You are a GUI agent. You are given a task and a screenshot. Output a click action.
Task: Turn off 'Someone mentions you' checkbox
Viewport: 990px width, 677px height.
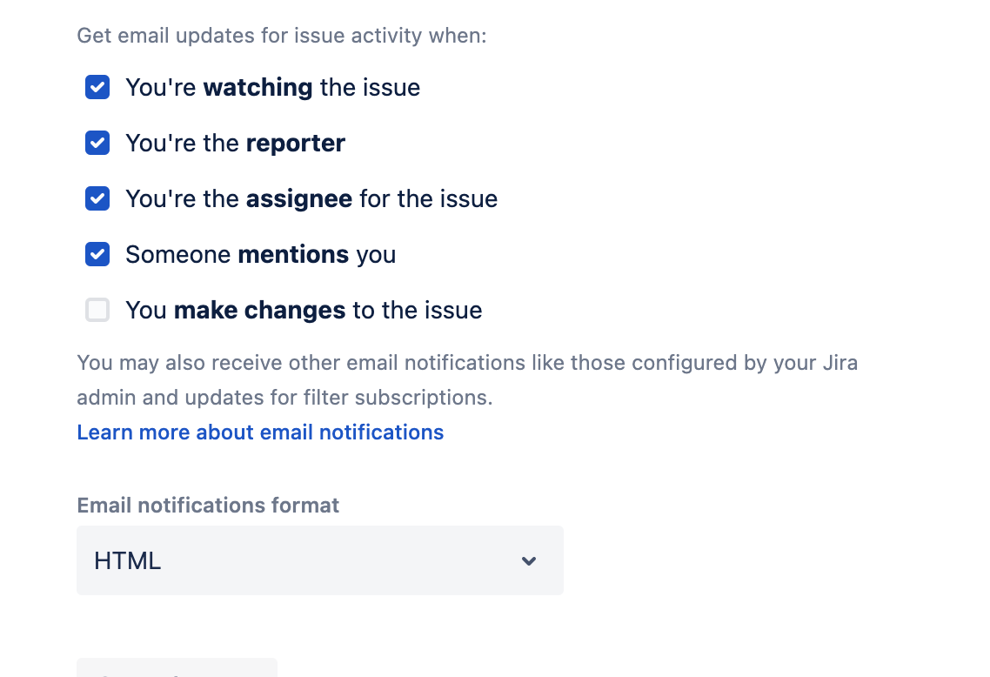(97, 255)
